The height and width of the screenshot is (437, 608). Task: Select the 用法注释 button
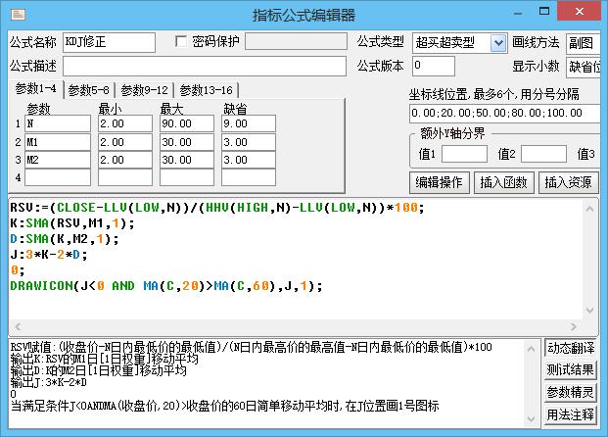(570, 414)
